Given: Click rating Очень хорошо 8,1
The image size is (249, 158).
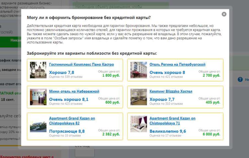Looking at the screenshot, I should coord(69,99).
